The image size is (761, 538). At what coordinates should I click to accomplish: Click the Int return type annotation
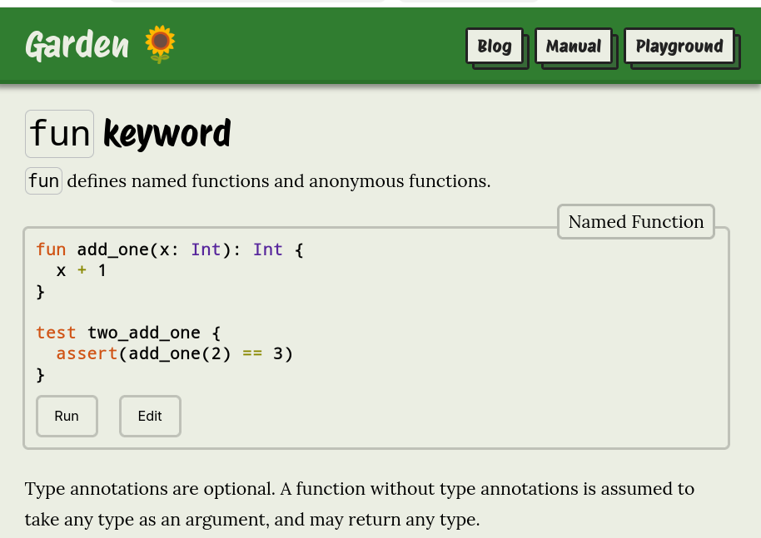pos(267,249)
